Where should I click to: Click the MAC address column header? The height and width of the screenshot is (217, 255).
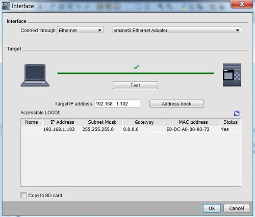[x=193, y=122]
